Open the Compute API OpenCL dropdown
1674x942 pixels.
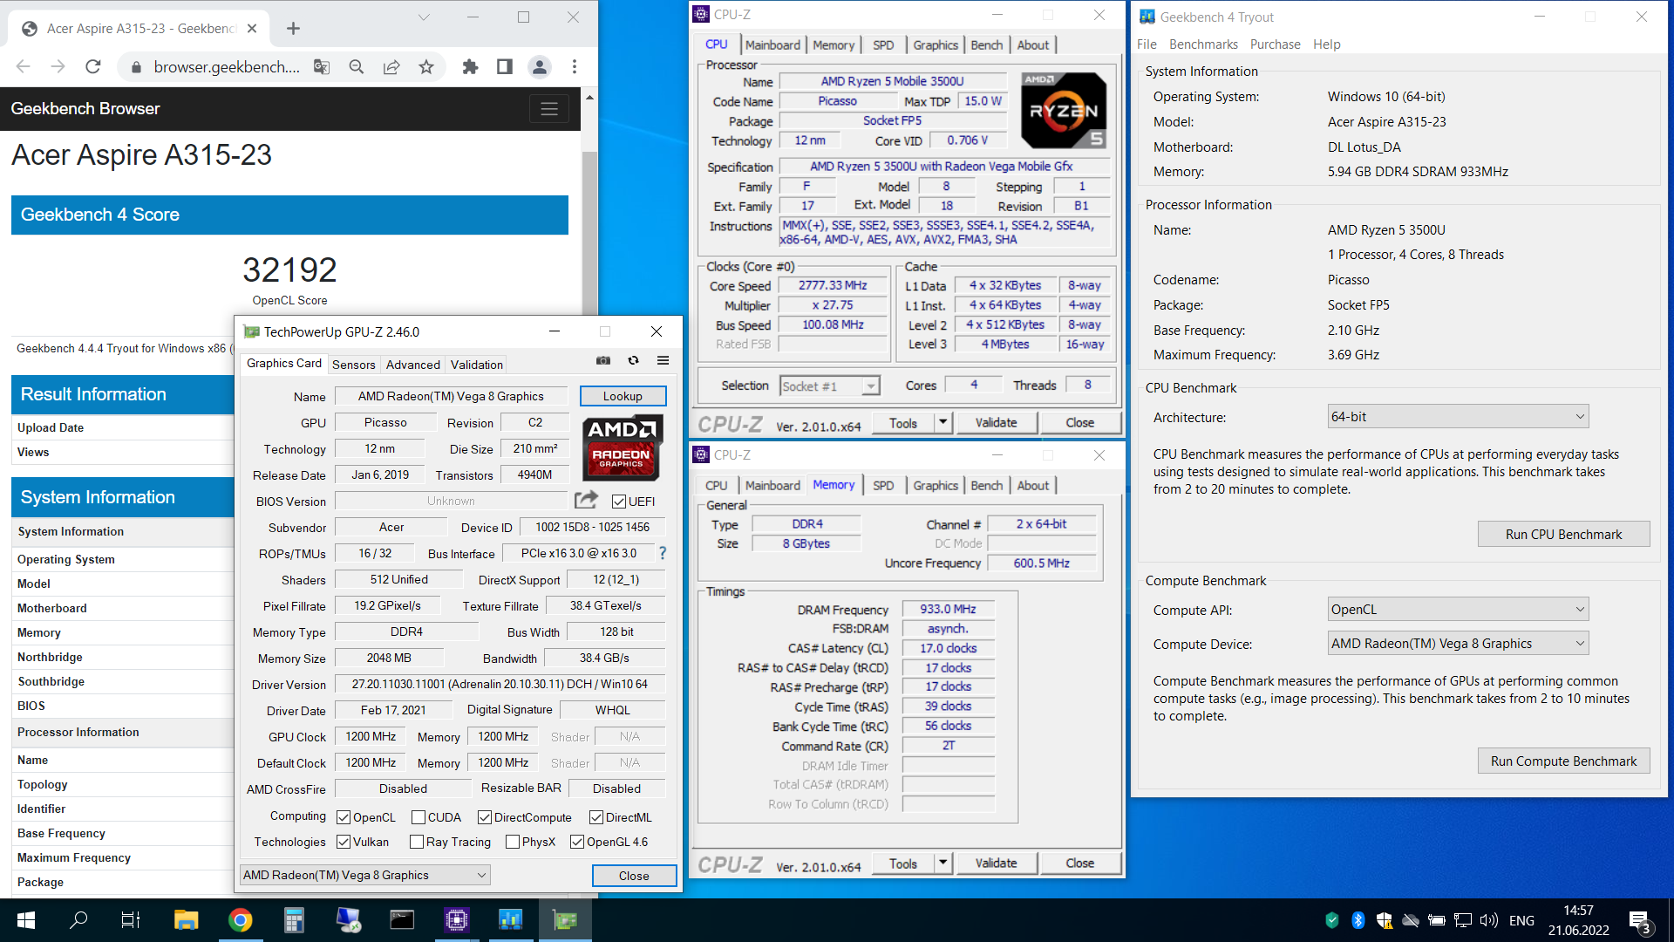(x=1458, y=610)
